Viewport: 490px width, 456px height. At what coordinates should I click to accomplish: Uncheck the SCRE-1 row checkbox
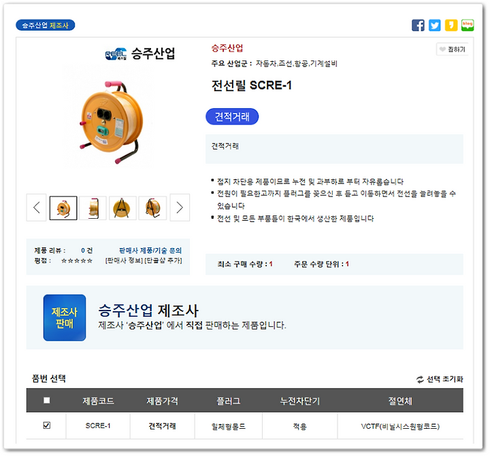coord(47,425)
